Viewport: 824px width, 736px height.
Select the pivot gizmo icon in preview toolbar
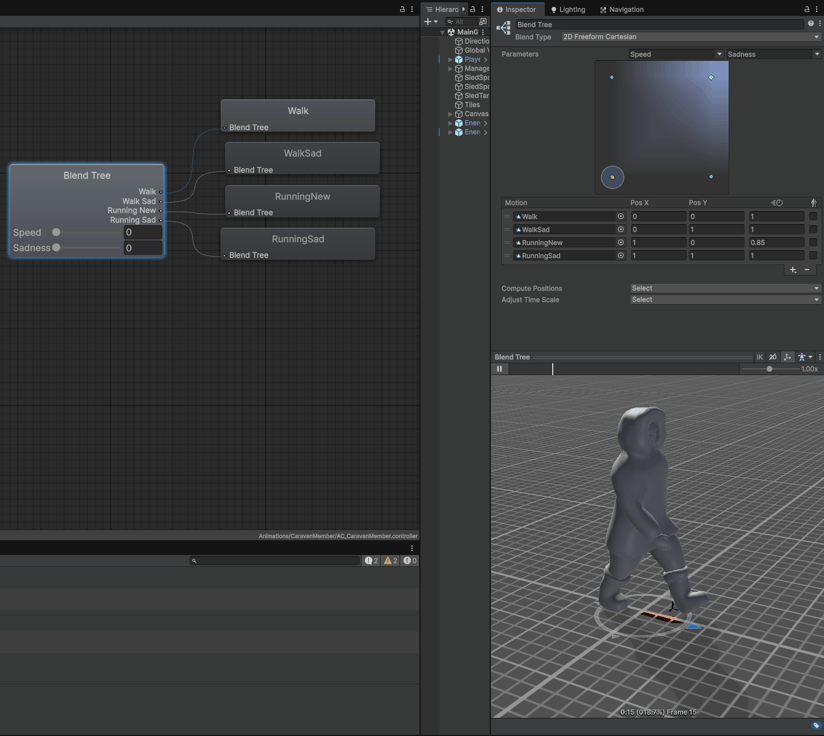point(788,357)
